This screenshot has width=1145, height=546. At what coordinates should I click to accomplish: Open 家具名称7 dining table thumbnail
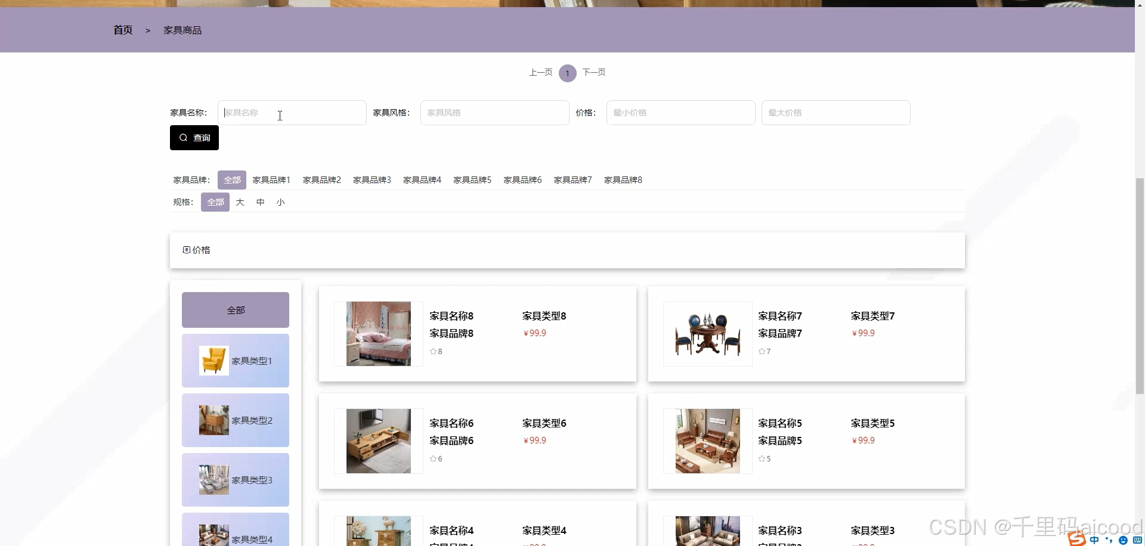(708, 334)
